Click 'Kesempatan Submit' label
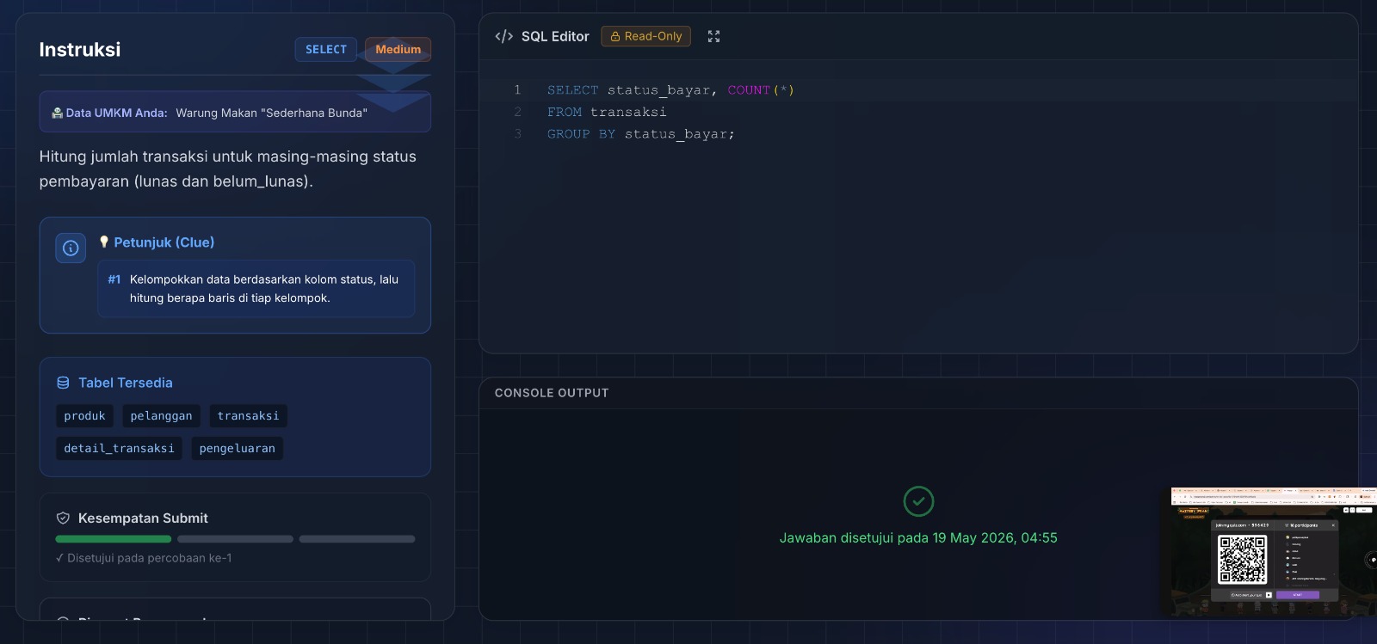The image size is (1377, 644). point(143,518)
